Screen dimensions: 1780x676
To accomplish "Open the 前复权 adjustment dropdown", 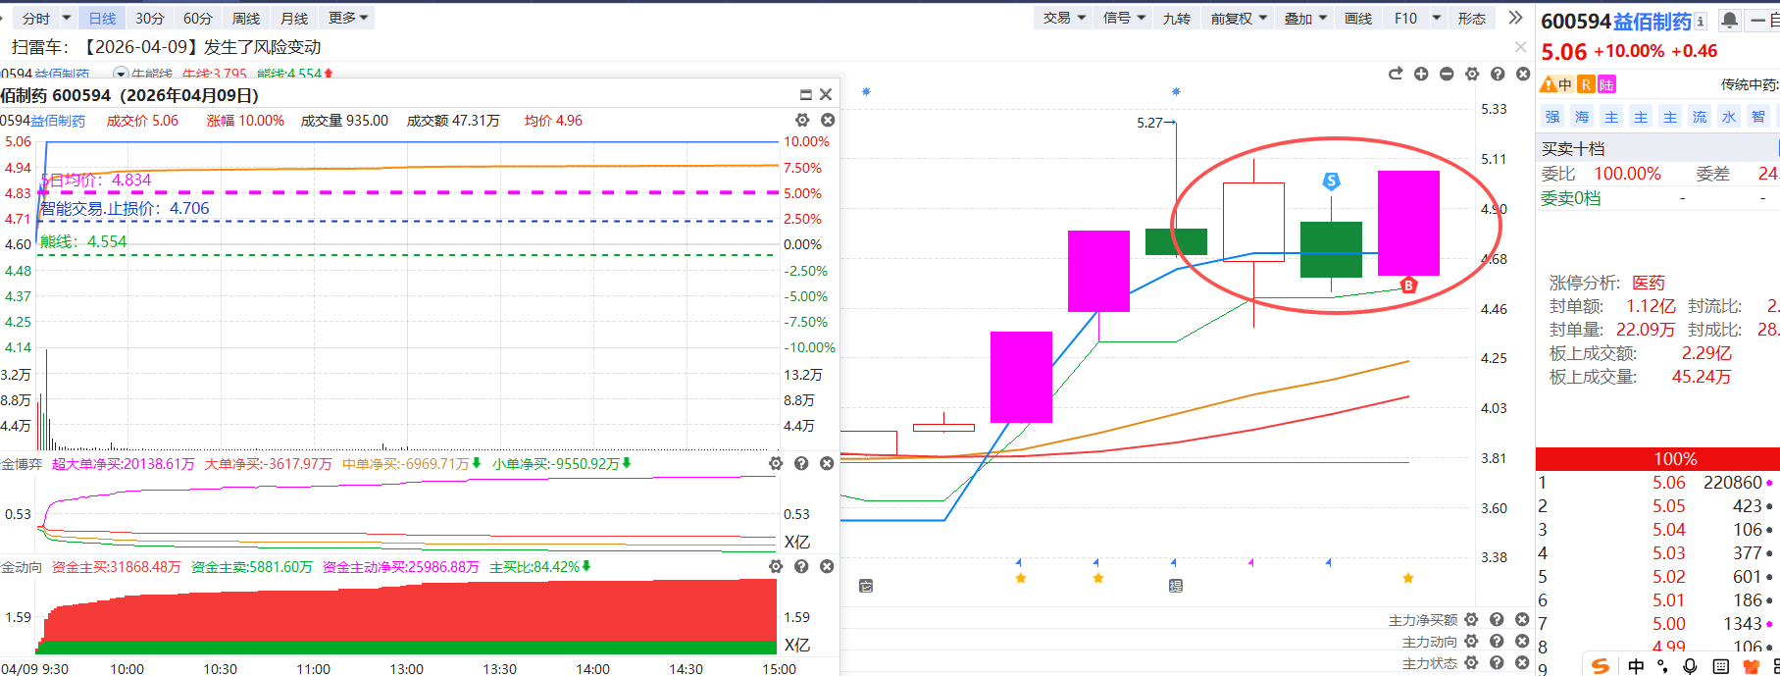I will click(x=1239, y=18).
